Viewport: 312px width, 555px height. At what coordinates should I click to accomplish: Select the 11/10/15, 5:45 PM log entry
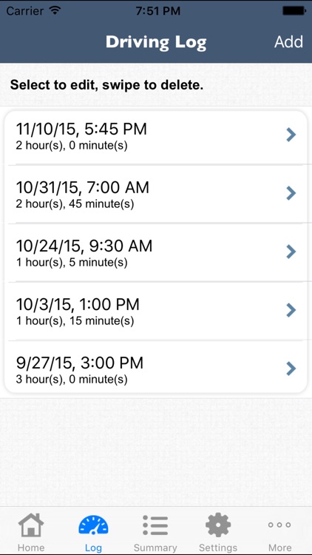(x=156, y=138)
